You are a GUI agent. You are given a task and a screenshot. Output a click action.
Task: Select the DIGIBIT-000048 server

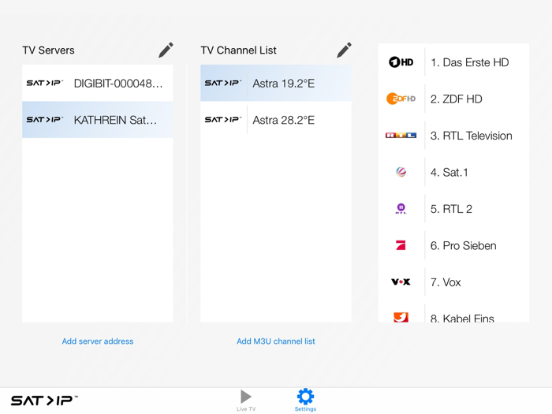pyautogui.click(x=98, y=83)
